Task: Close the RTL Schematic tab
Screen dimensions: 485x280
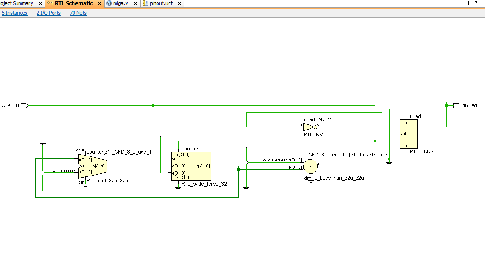Action: 100,3
